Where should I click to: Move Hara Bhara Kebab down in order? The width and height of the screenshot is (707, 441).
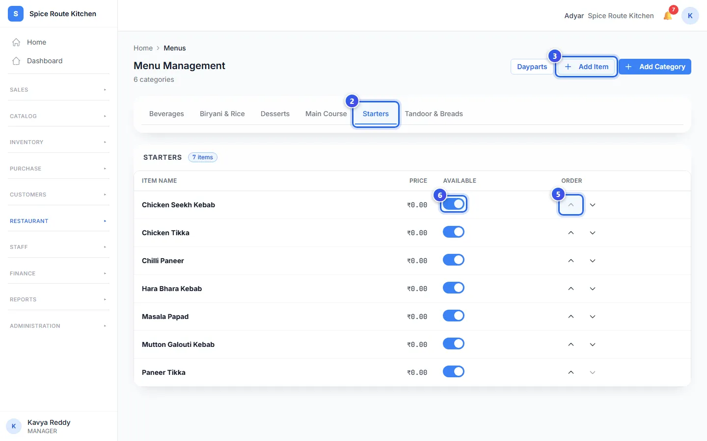click(593, 289)
